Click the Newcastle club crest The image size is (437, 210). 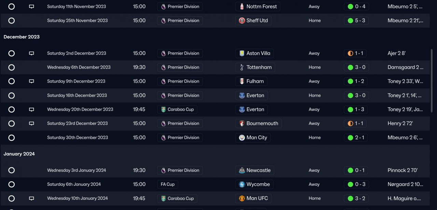pyautogui.click(x=242, y=170)
